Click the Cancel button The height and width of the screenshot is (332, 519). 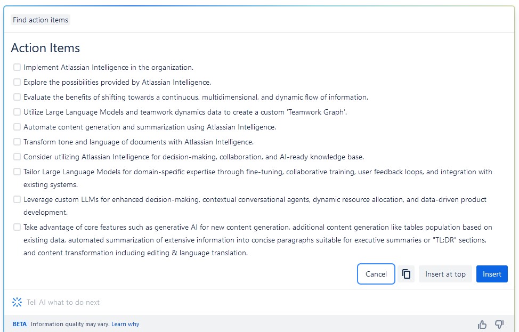click(x=376, y=274)
